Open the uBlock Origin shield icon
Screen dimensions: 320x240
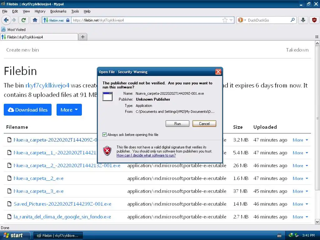[x=314, y=20]
